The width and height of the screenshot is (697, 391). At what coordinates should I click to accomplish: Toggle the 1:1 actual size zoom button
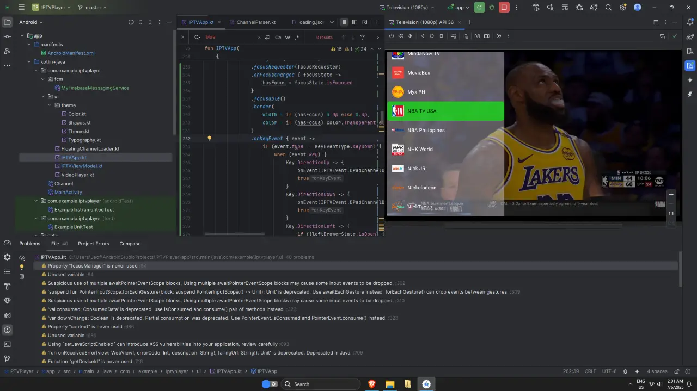click(671, 214)
